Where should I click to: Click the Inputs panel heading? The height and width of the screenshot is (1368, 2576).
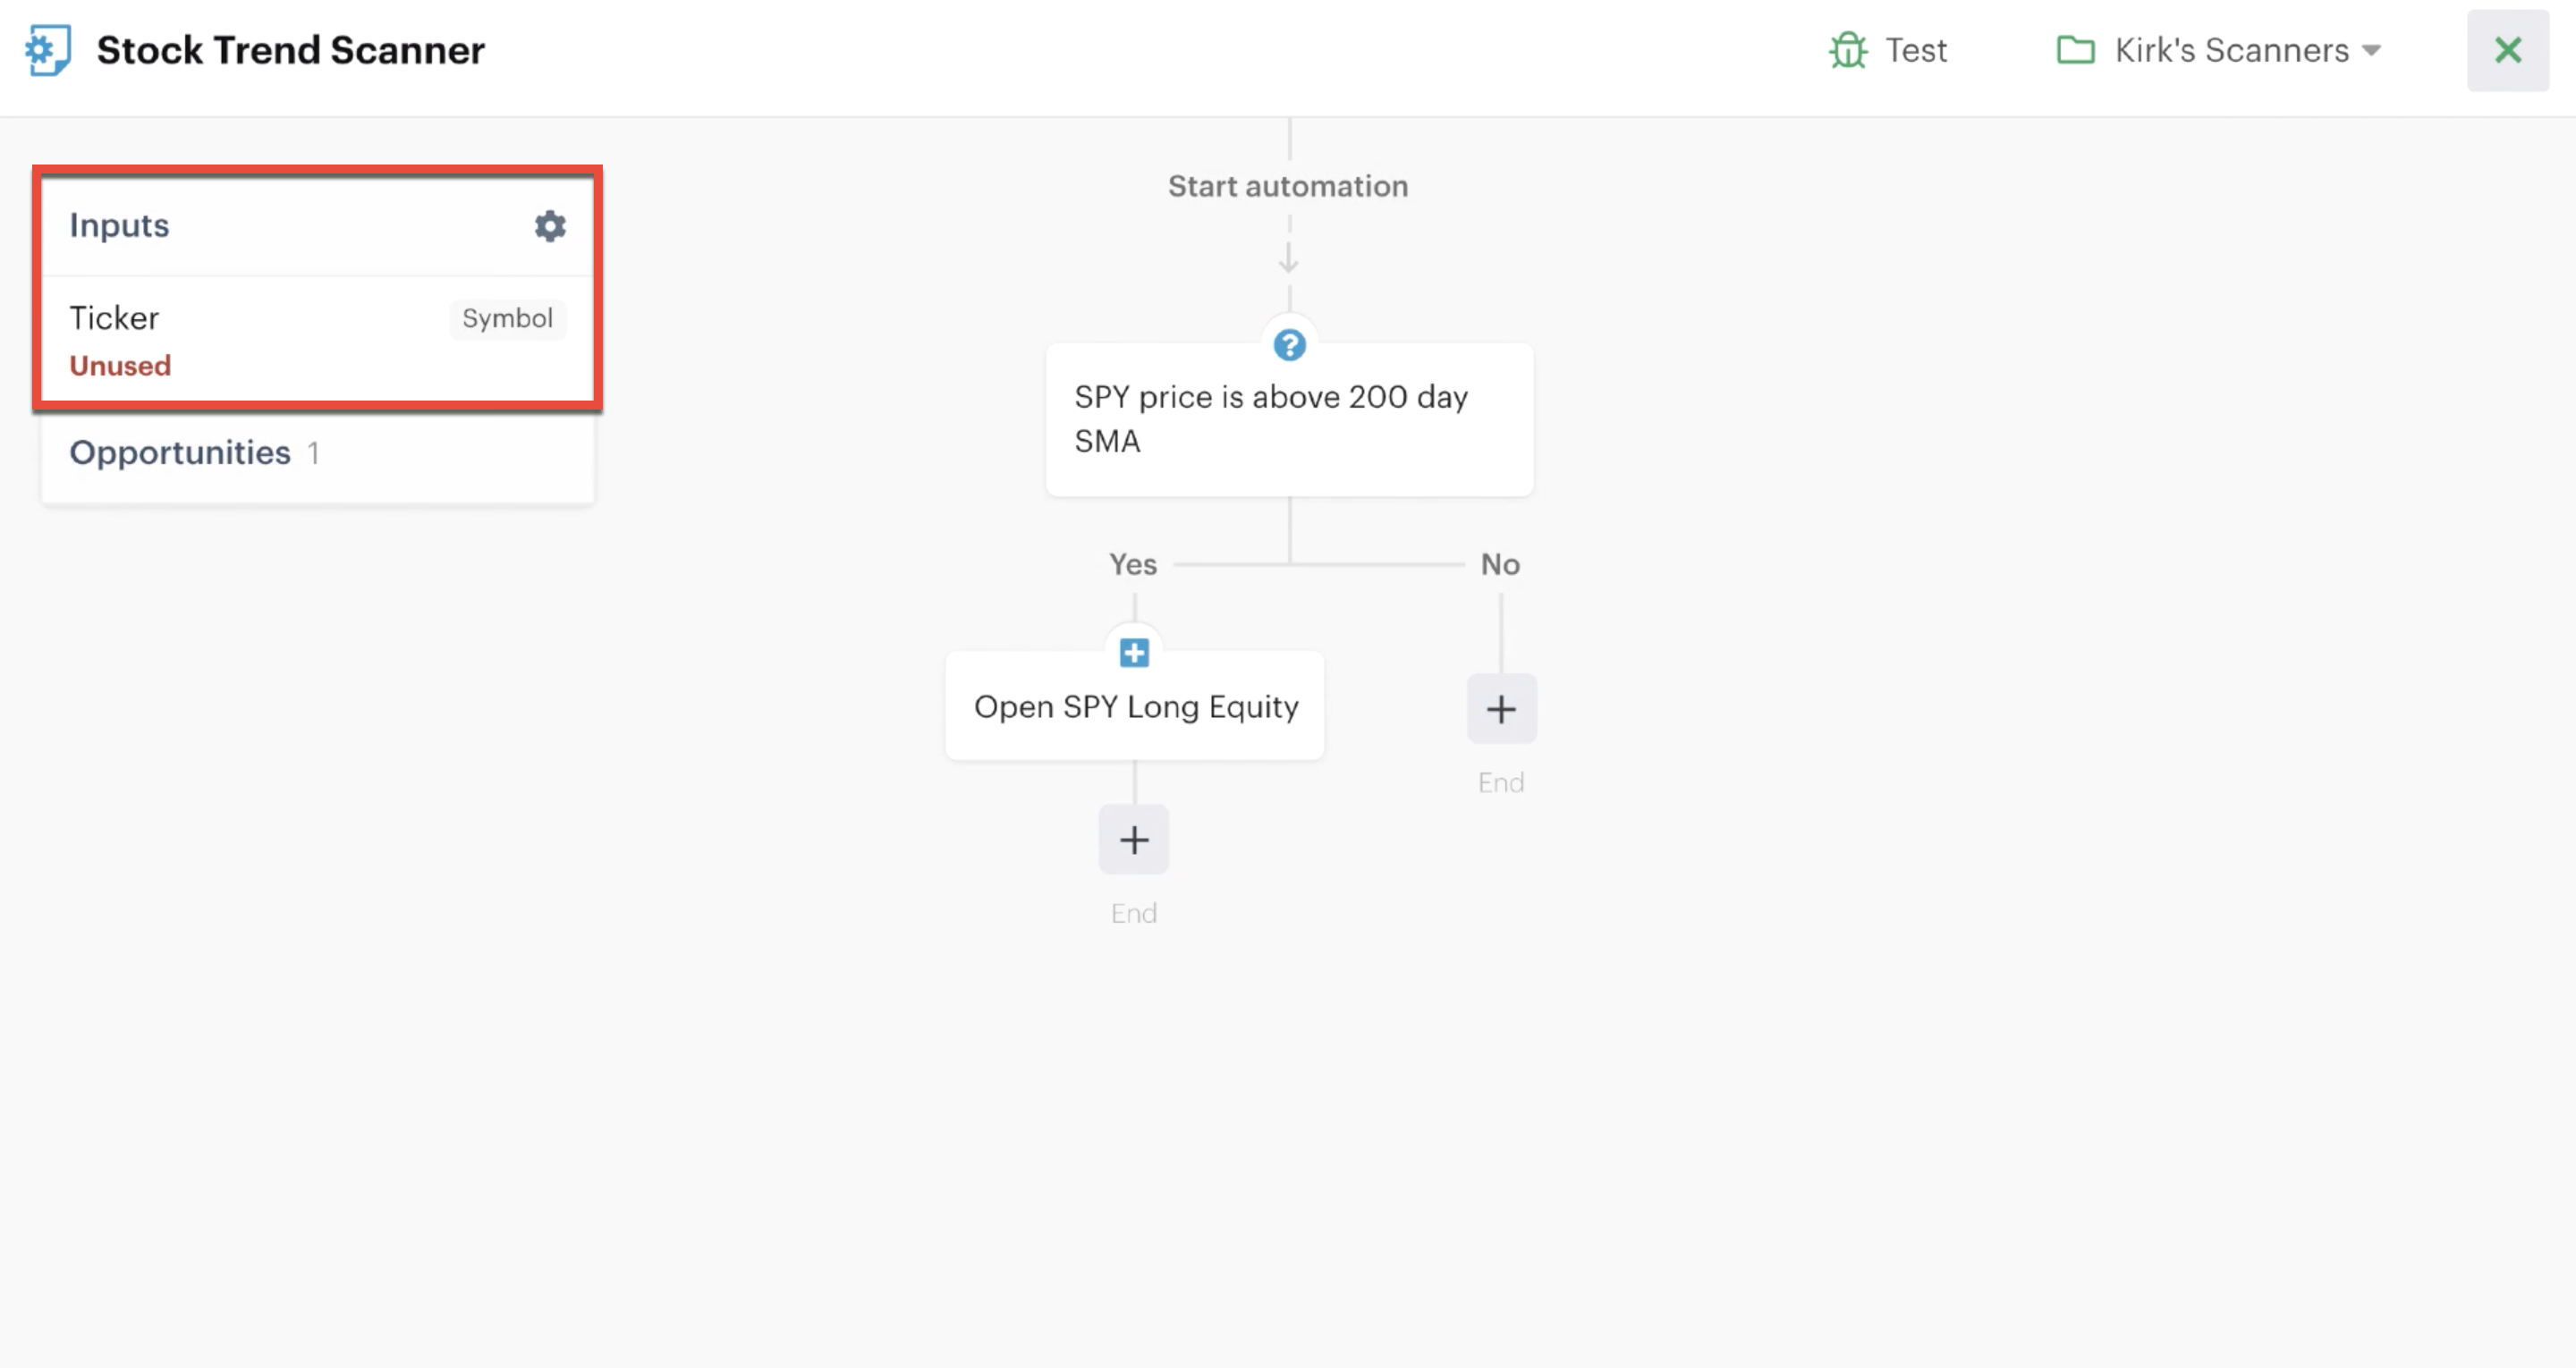tap(119, 226)
